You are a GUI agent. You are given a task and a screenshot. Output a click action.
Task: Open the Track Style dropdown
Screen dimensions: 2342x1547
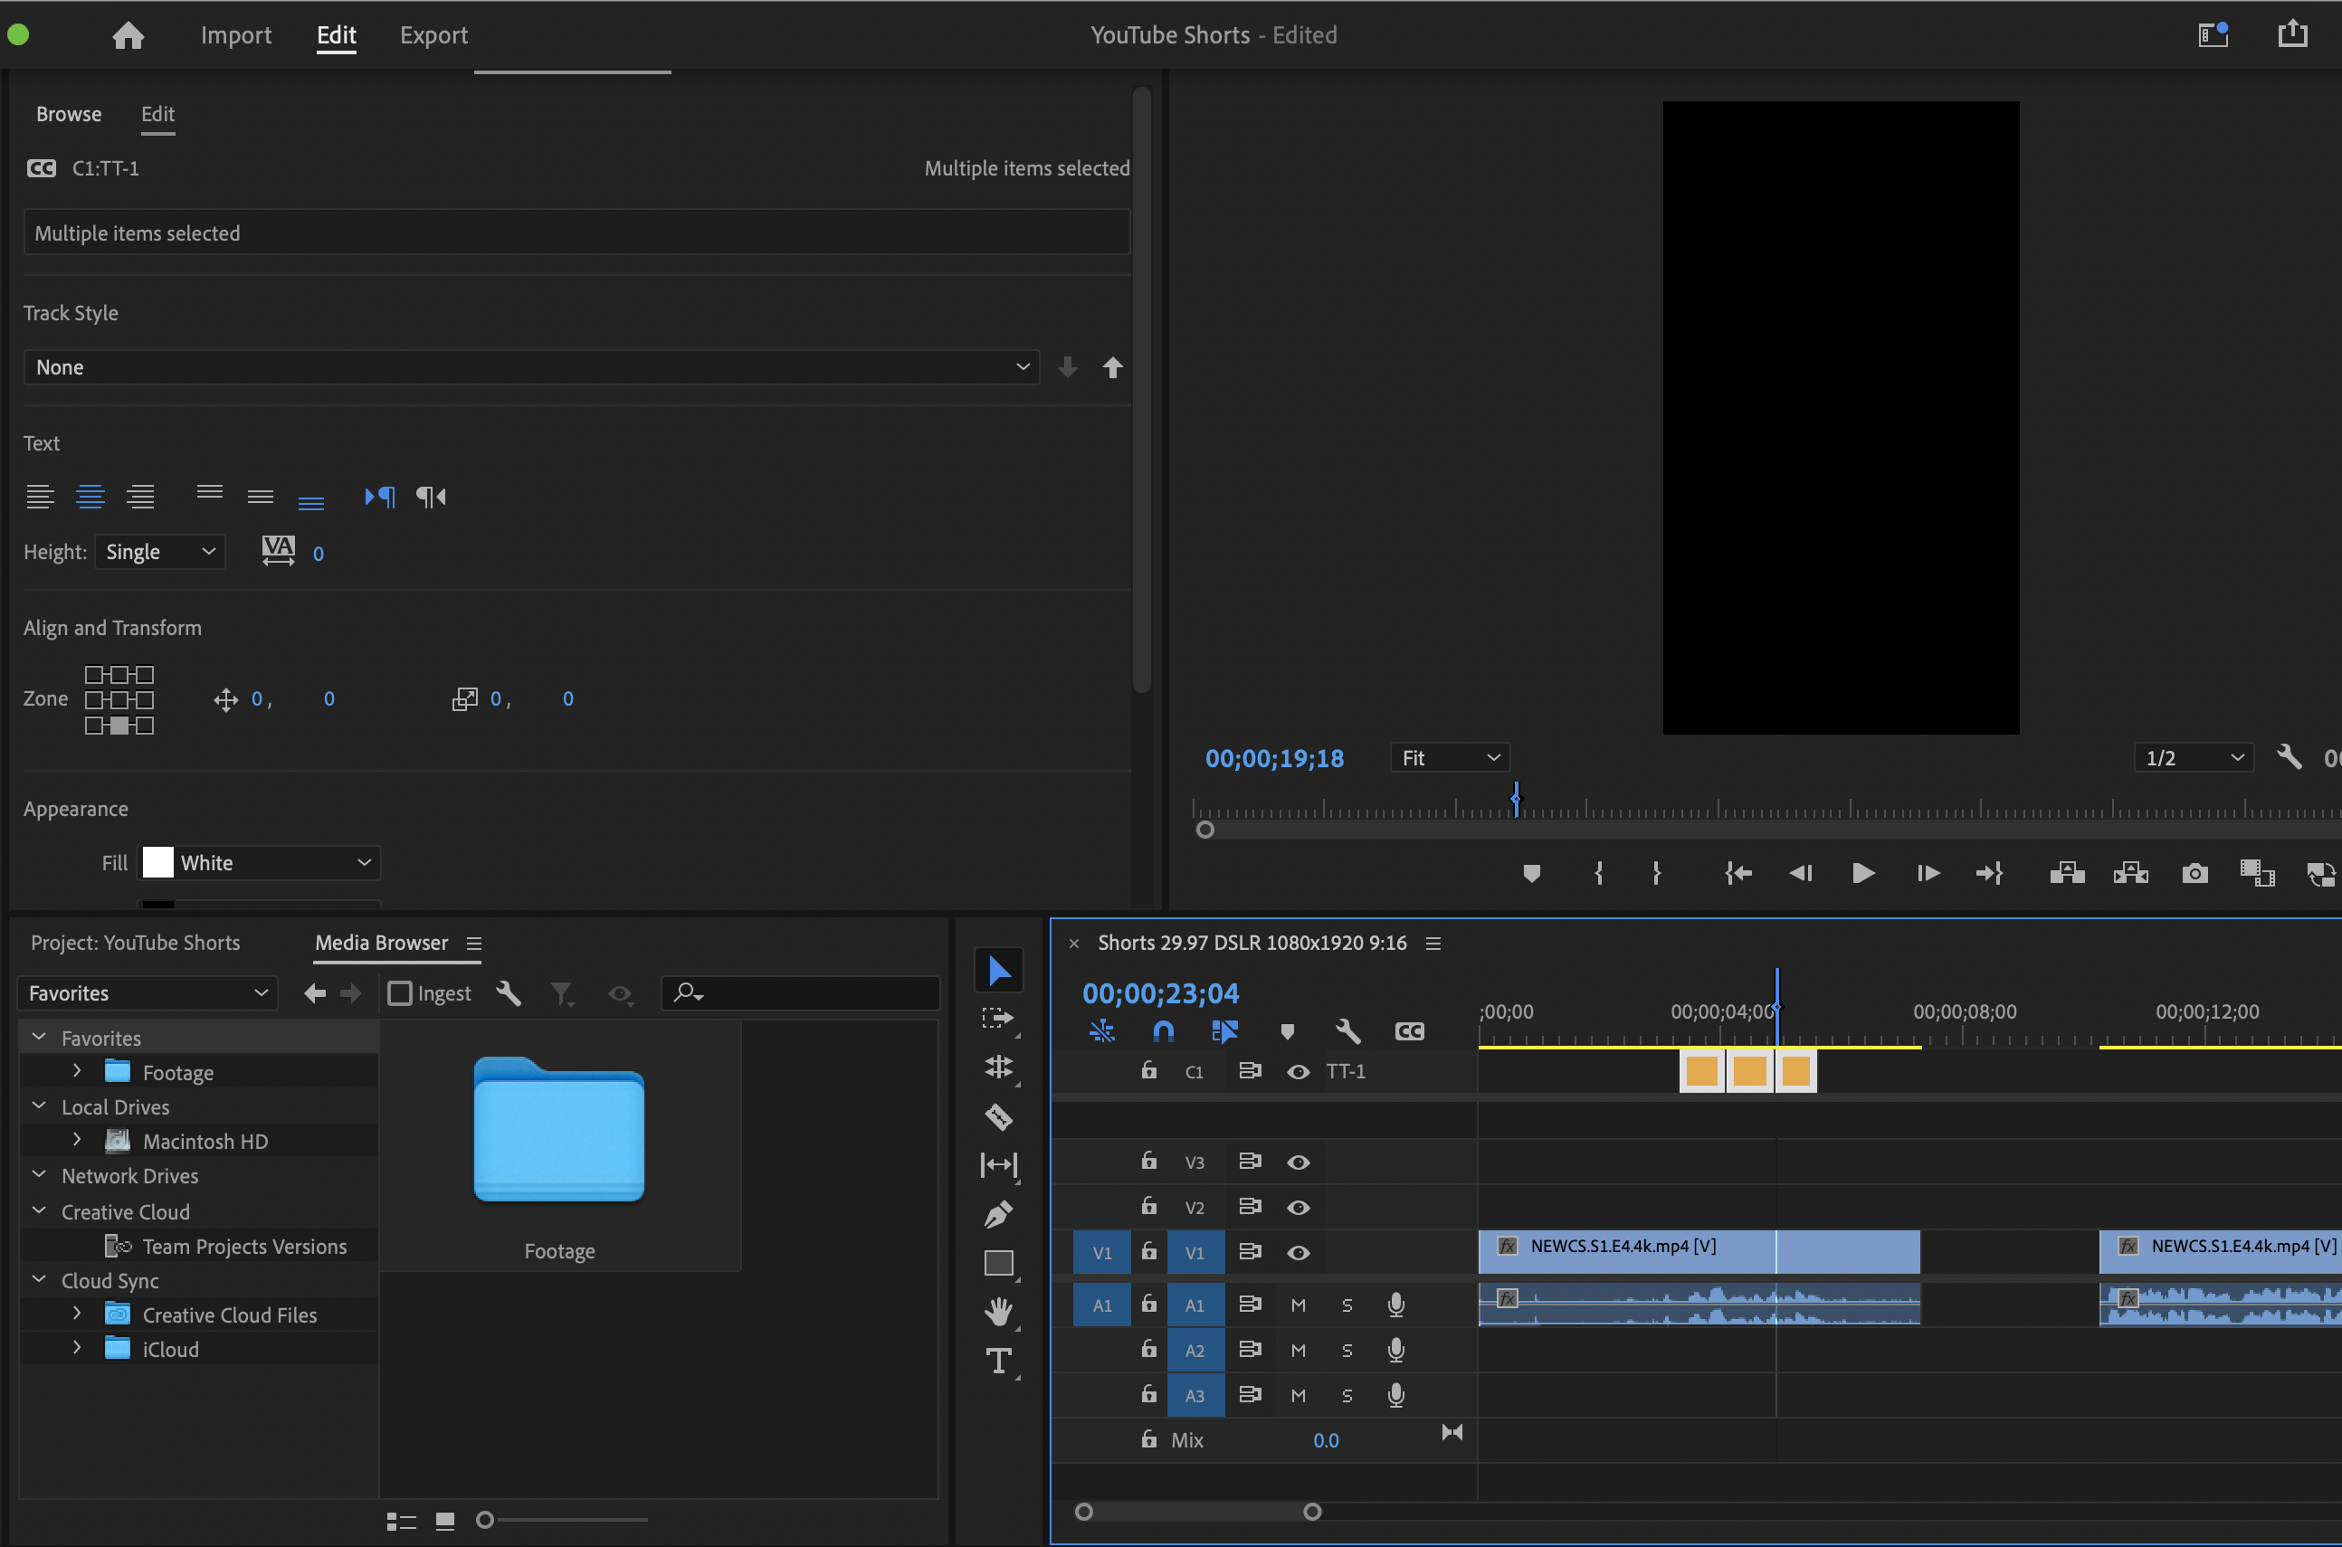pyautogui.click(x=531, y=366)
